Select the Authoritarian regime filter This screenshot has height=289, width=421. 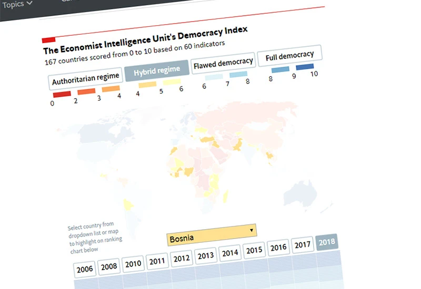[85, 78]
